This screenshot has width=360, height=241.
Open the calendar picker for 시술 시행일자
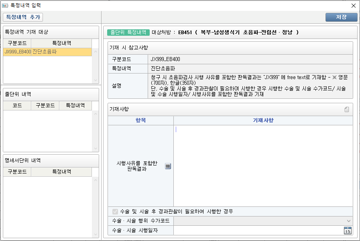tap(348, 231)
